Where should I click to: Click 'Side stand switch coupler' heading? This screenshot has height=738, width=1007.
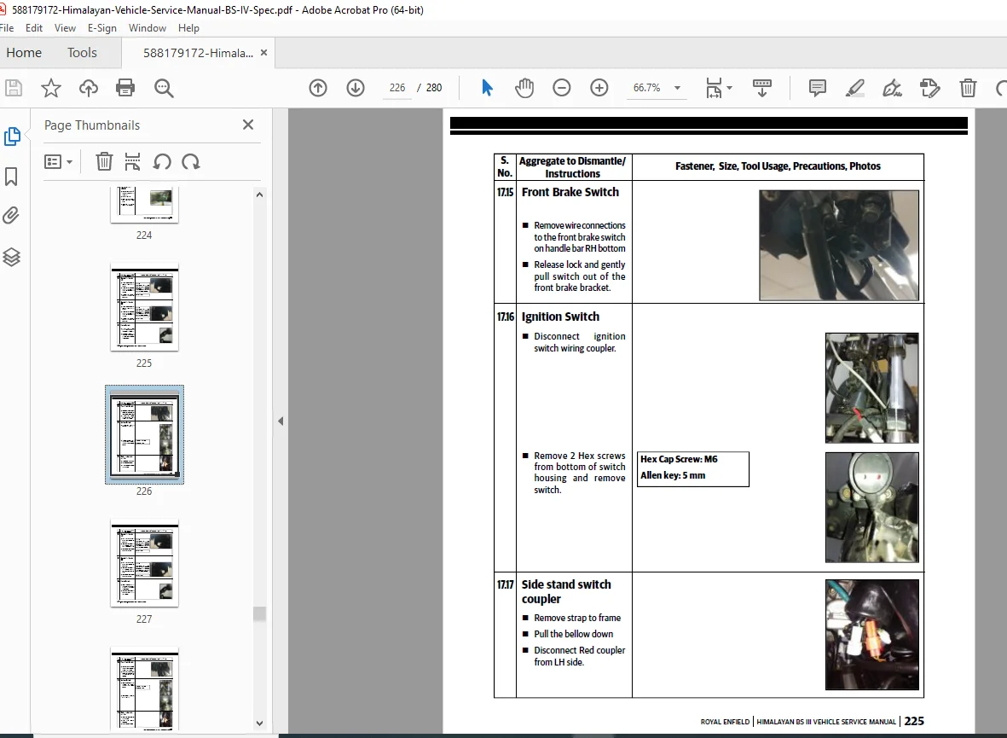(566, 591)
